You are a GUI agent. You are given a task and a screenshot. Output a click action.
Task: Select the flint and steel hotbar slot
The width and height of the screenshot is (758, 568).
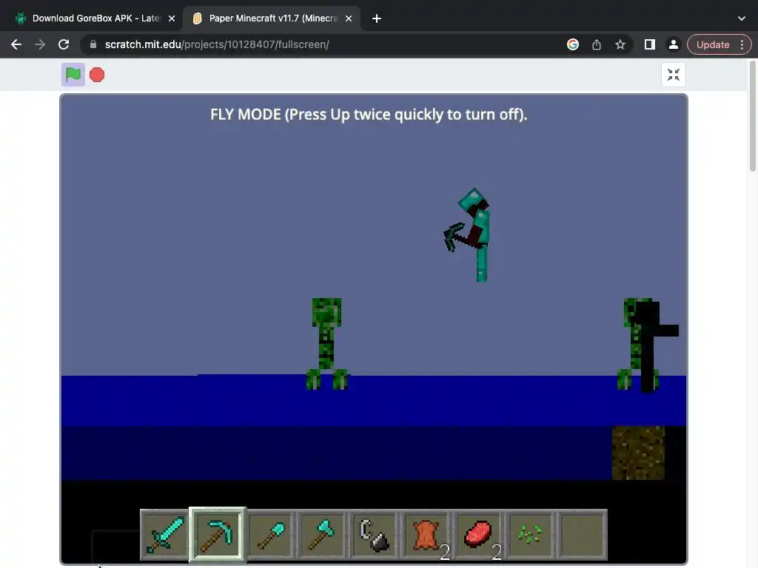click(x=374, y=535)
